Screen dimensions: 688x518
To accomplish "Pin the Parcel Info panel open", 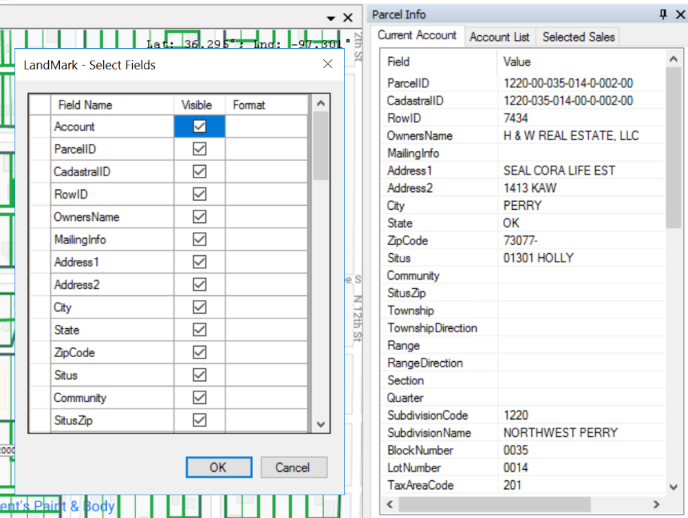I will pyautogui.click(x=658, y=14).
